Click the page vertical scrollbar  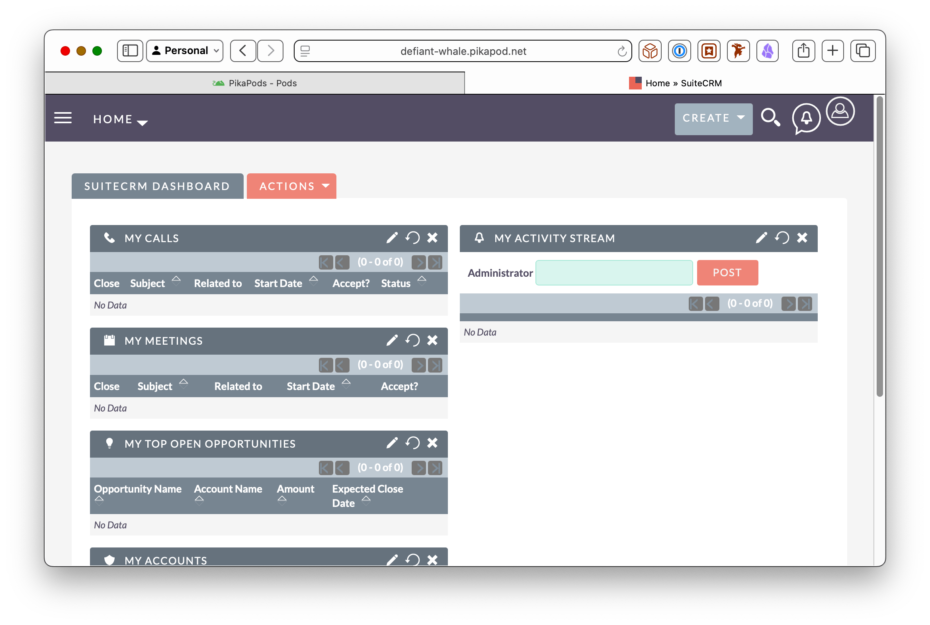tap(879, 247)
